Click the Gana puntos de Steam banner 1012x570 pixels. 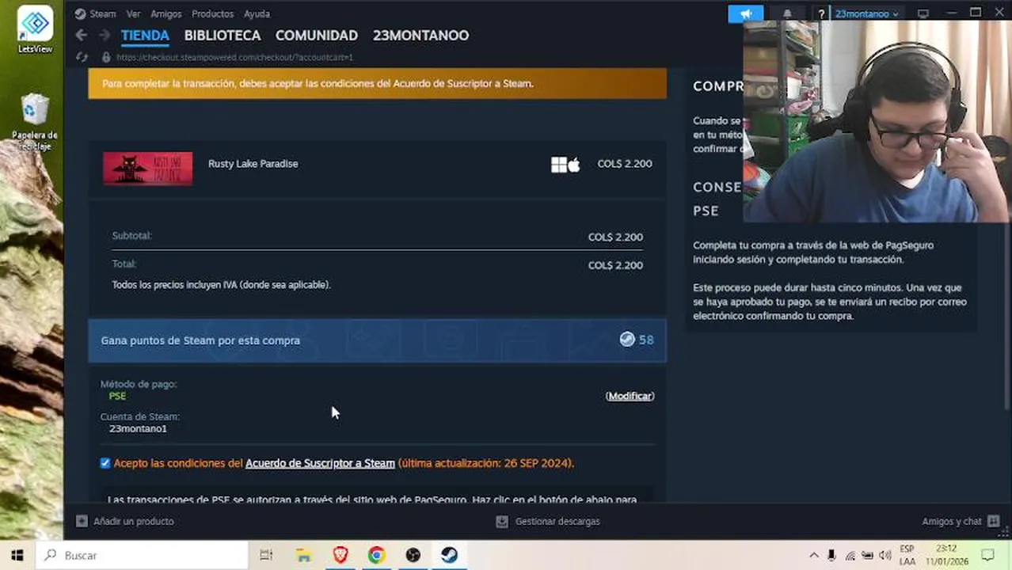click(x=377, y=340)
